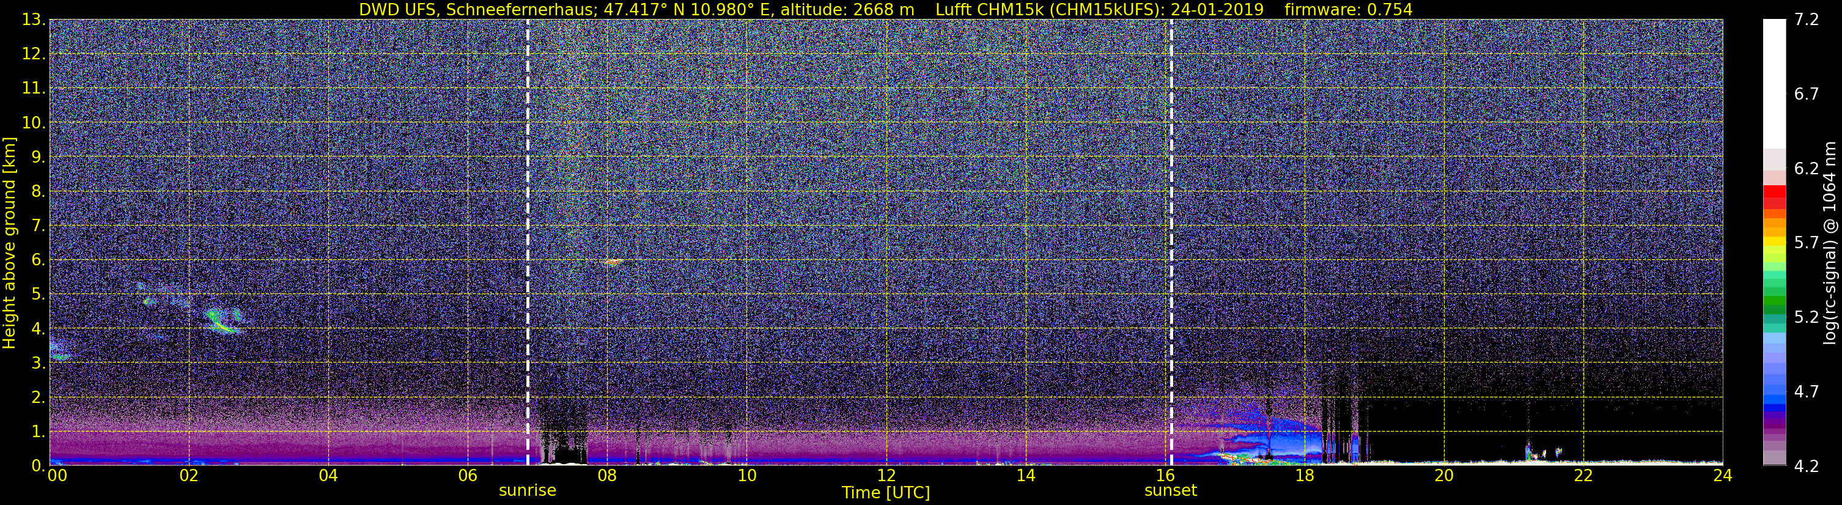Click the time-axis tick label '08'

click(x=607, y=476)
